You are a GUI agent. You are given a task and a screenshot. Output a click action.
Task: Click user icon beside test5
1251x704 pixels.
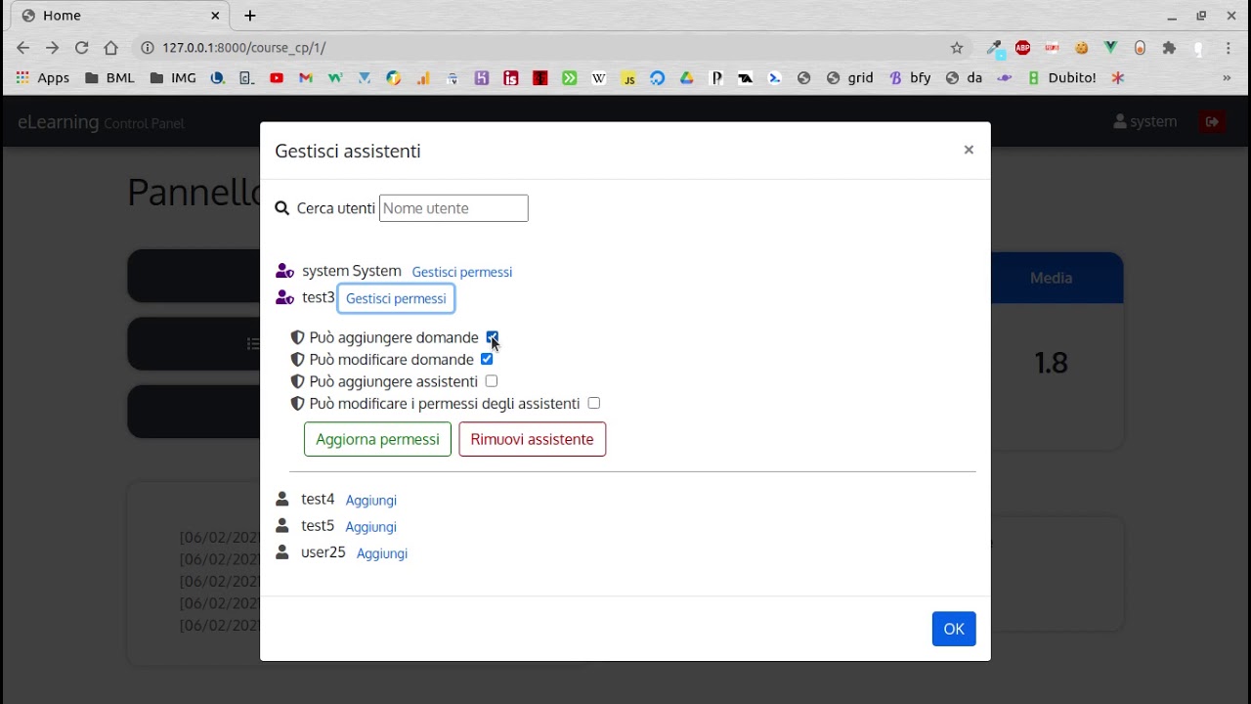282,525
